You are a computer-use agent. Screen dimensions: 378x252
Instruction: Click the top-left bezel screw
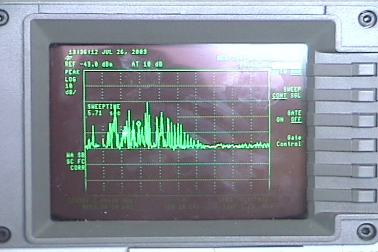click(4, 18)
